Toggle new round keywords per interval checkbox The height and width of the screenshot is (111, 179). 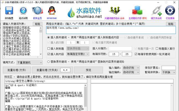tap(136, 54)
